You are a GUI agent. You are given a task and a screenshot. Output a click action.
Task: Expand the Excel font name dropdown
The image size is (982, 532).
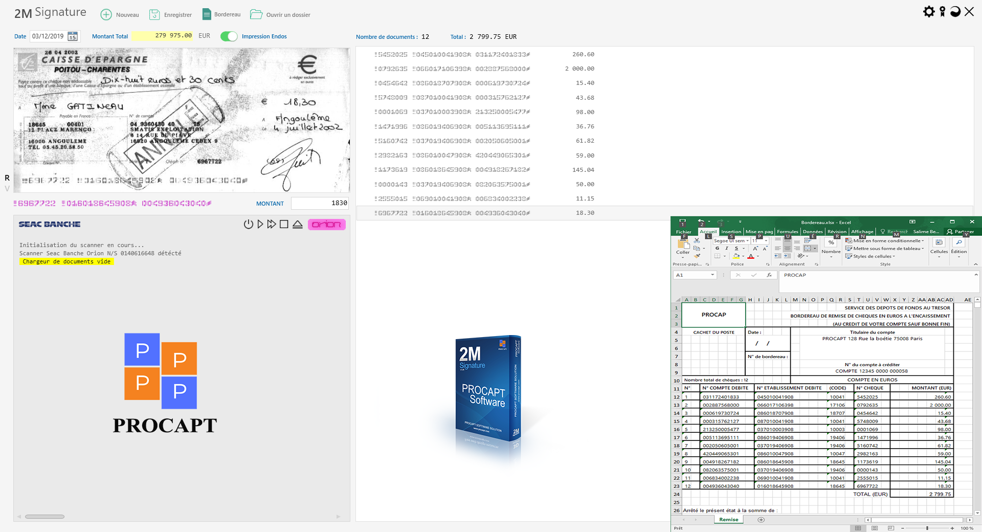(x=747, y=241)
